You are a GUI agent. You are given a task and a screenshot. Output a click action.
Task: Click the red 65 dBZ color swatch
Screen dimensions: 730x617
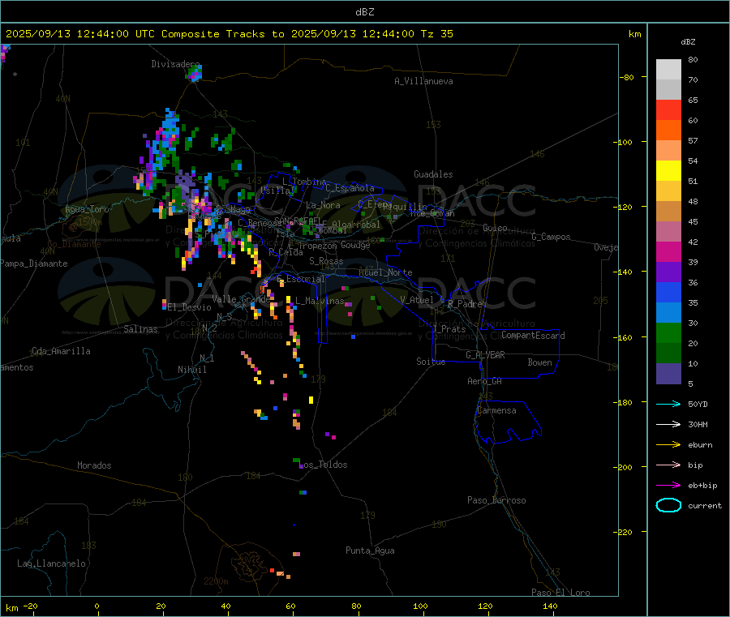point(668,109)
